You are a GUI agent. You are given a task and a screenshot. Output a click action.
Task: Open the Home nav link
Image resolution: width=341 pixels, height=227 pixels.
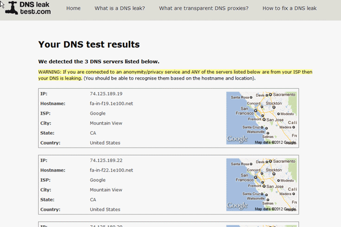[x=73, y=8]
